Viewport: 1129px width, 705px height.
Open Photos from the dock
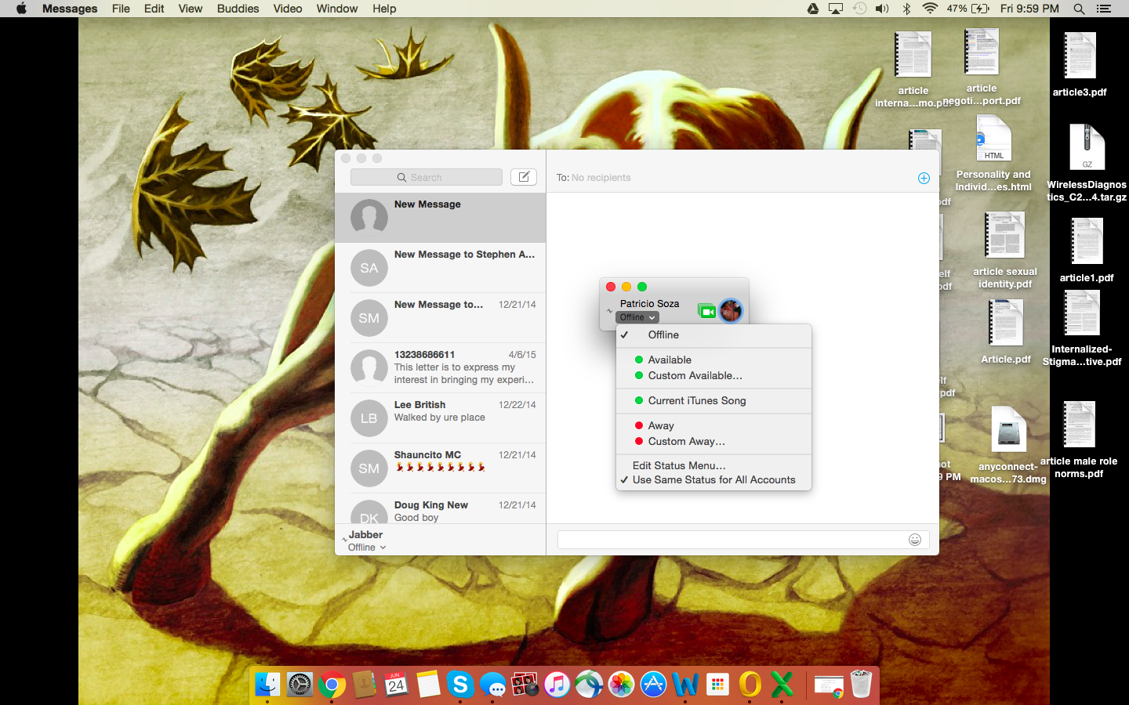pyautogui.click(x=621, y=685)
